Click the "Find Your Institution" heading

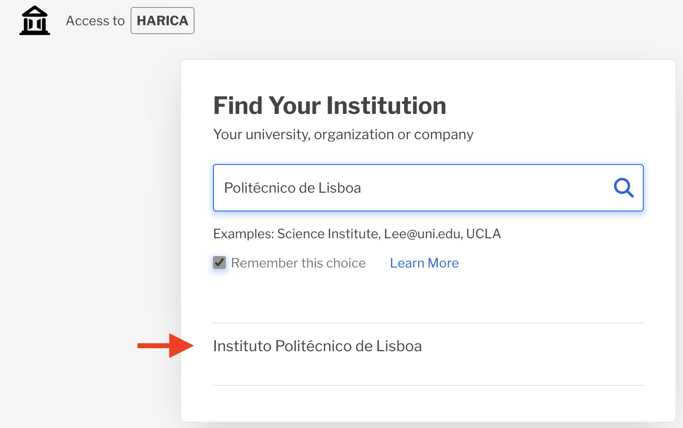(330, 106)
